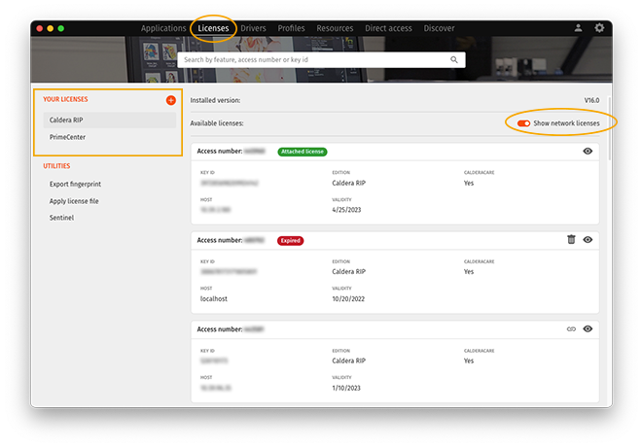Click the validity date 10/20/2022

point(348,299)
